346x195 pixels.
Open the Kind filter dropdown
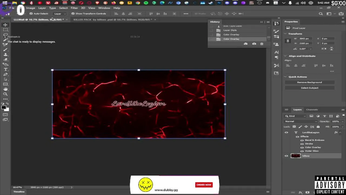point(295,116)
